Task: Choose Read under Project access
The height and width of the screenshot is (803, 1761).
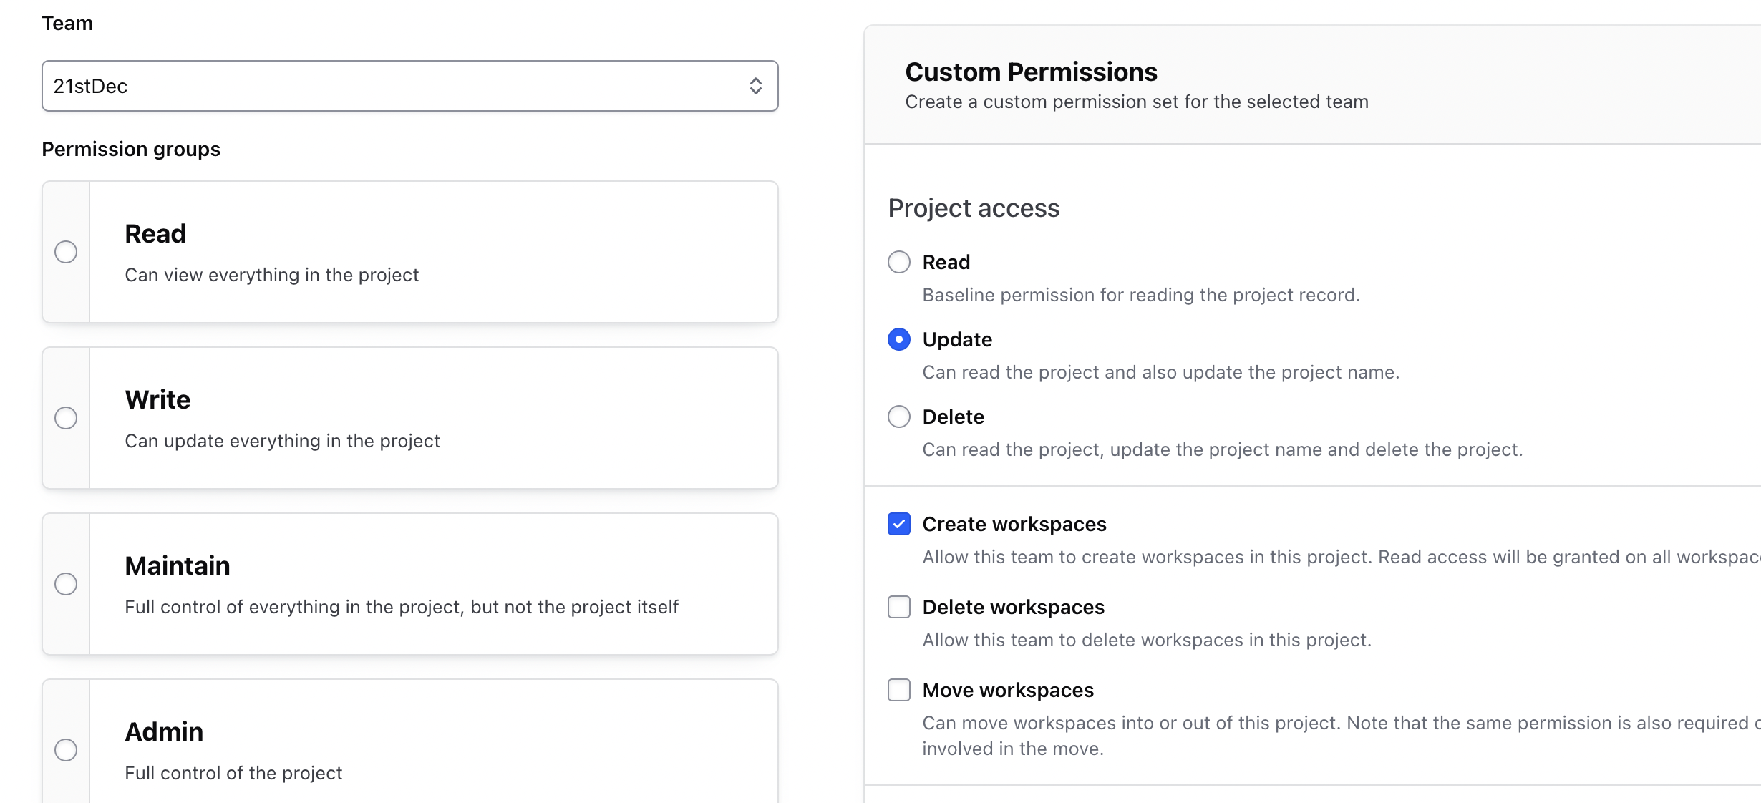Action: pos(899,262)
